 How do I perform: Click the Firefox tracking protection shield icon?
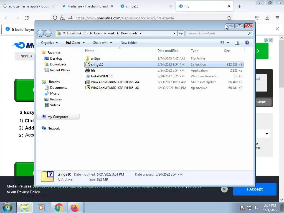coord(55,18)
